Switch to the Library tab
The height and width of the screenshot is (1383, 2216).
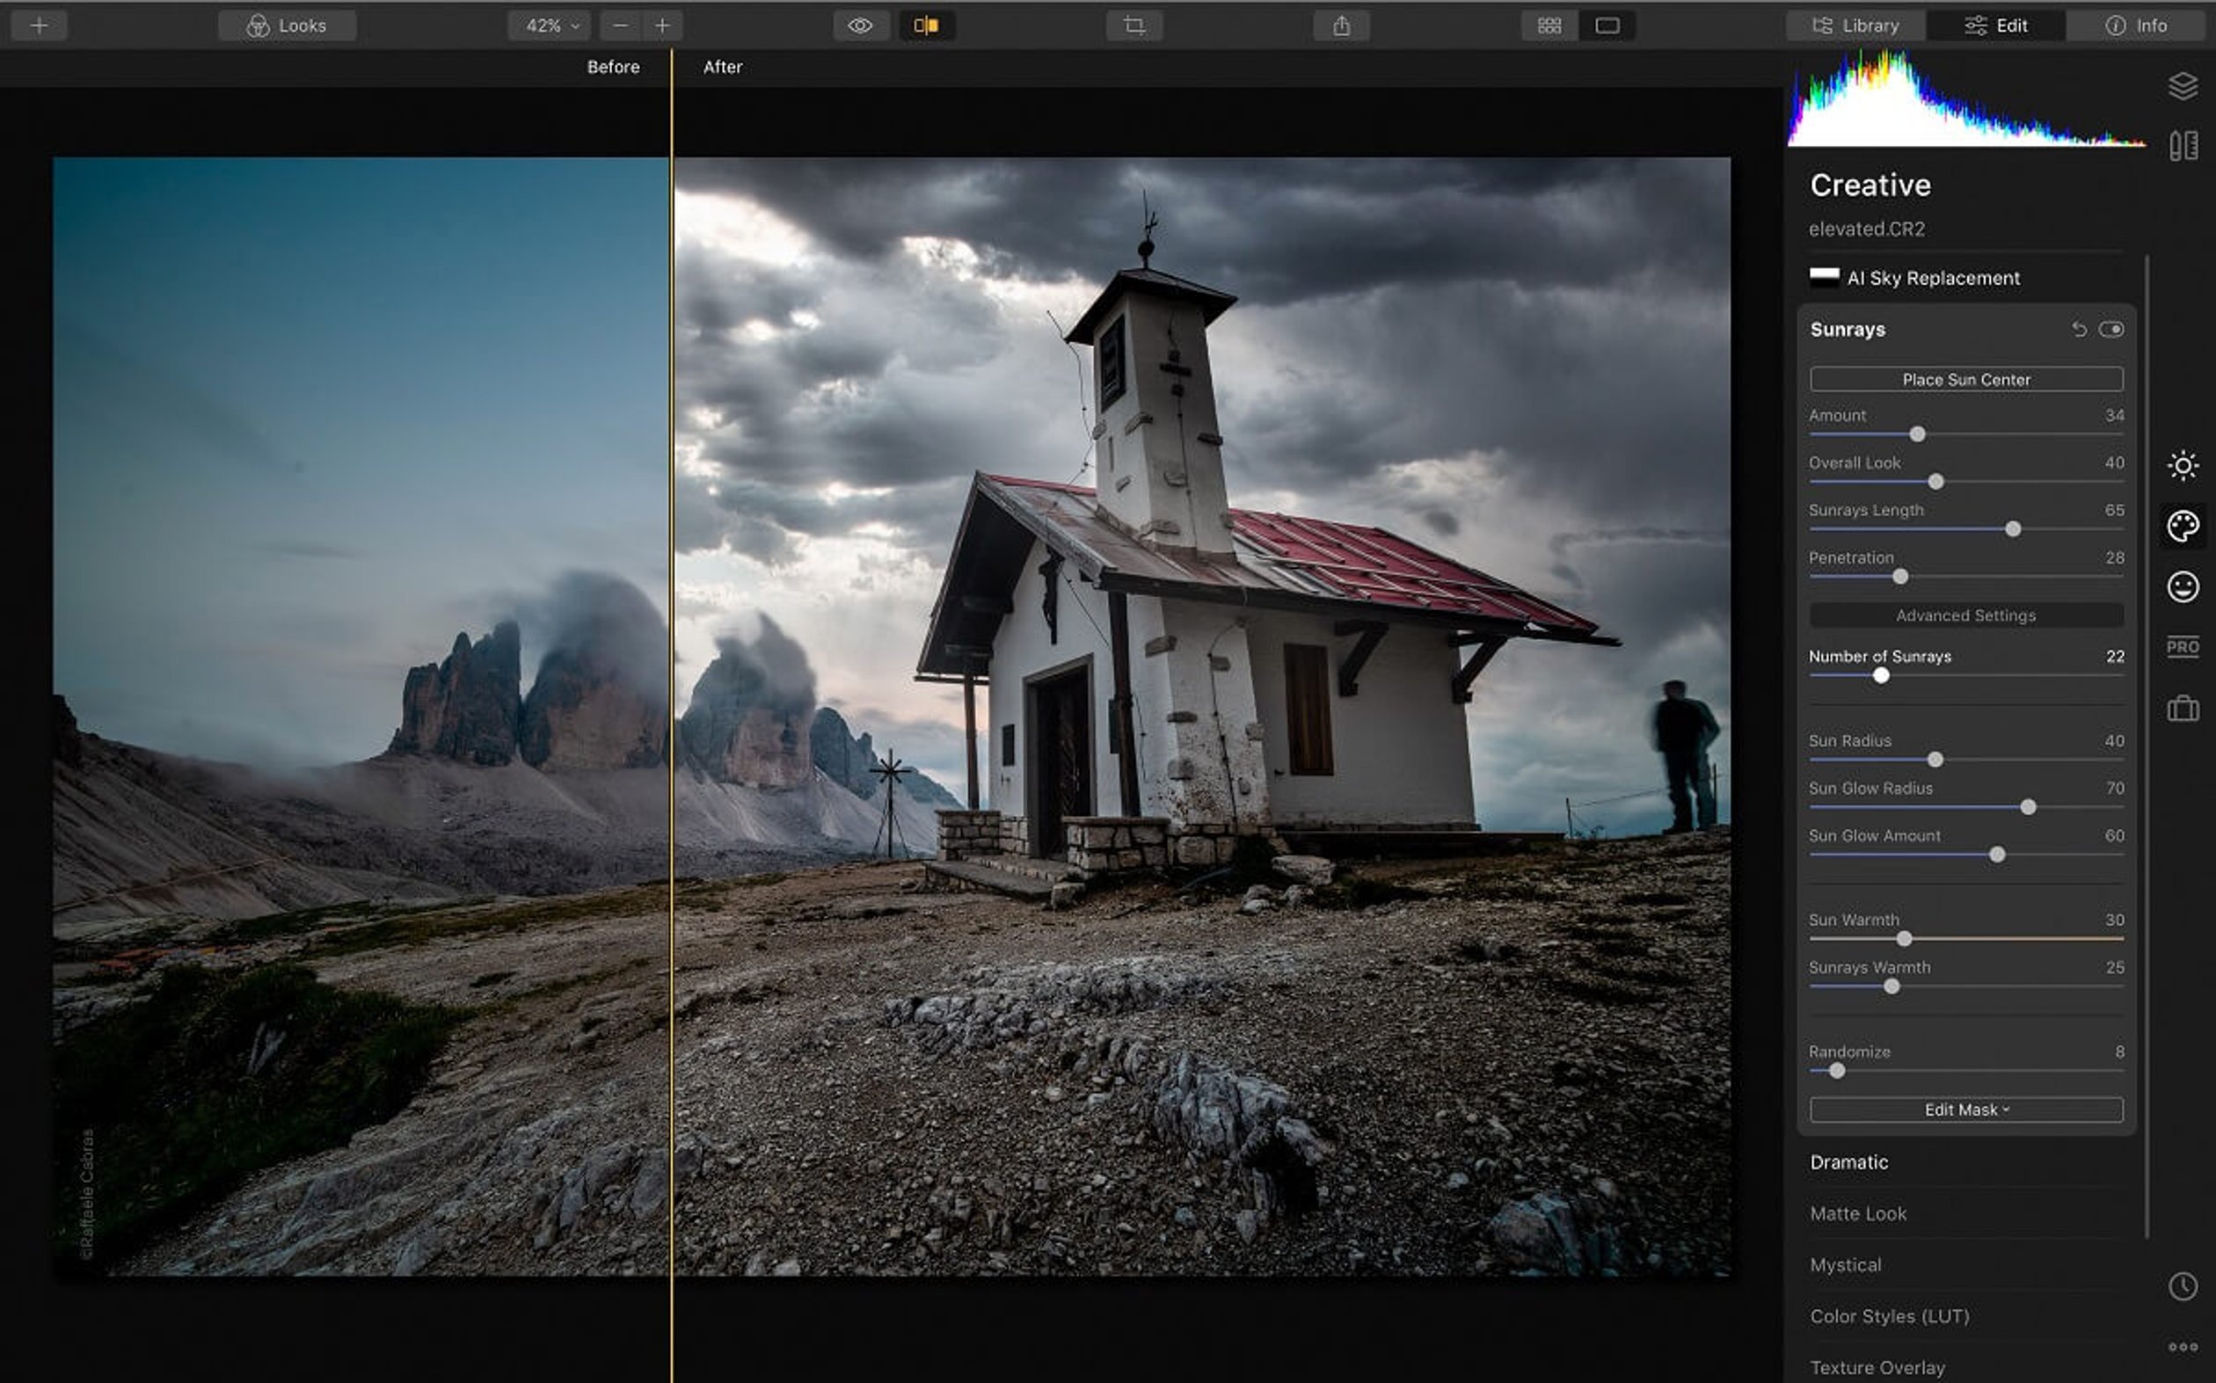point(1856,24)
